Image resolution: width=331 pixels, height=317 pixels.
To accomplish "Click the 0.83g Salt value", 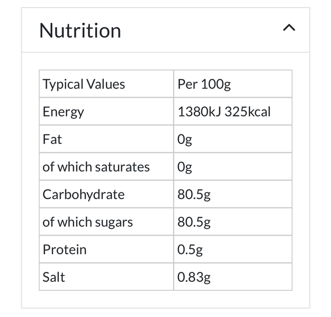I will (x=194, y=277).
